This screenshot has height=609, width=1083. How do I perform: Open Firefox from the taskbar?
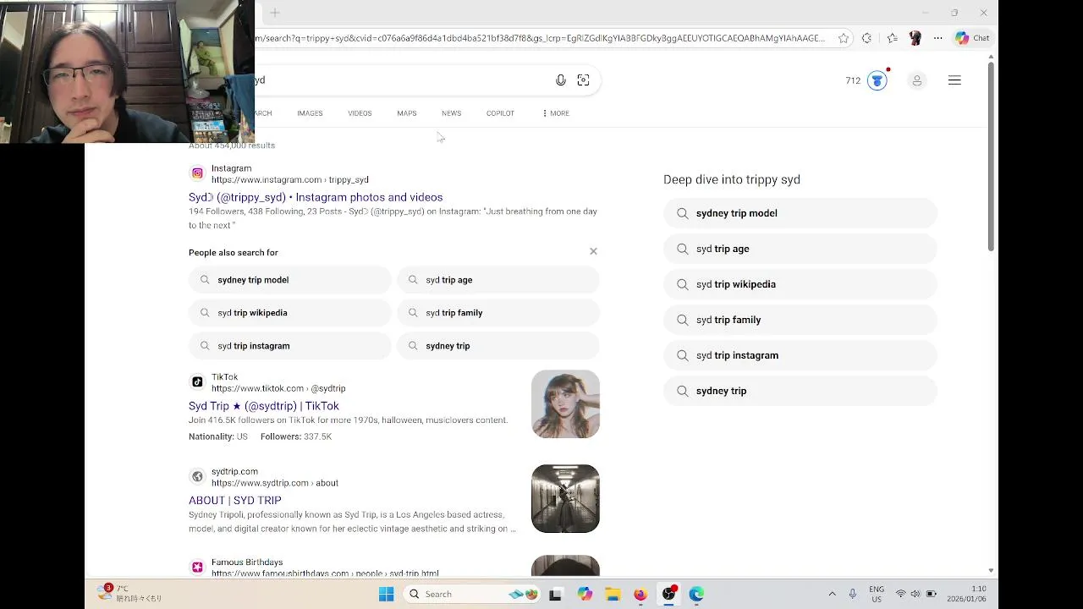coord(640,594)
